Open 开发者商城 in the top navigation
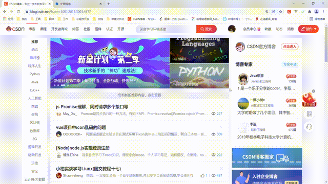 tap(59, 29)
